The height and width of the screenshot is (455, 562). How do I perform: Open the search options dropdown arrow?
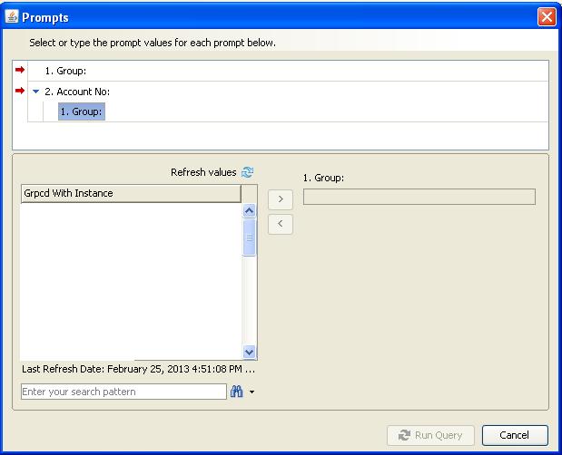[251, 392]
